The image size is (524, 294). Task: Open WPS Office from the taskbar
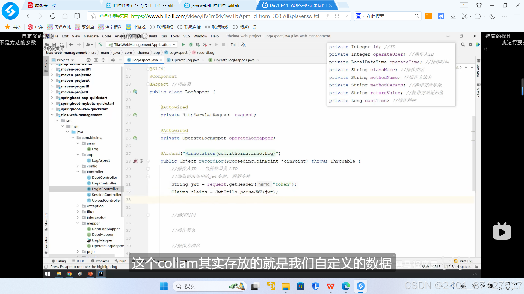[330, 286]
